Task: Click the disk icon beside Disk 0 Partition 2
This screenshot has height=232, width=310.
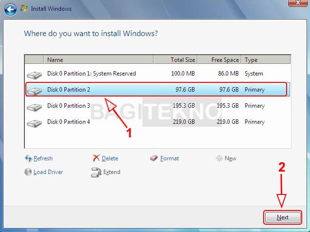Action: [x=34, y=91]
